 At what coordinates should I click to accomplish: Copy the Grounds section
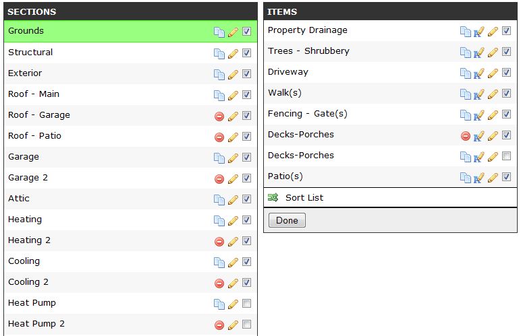click(x=219, y=32)
